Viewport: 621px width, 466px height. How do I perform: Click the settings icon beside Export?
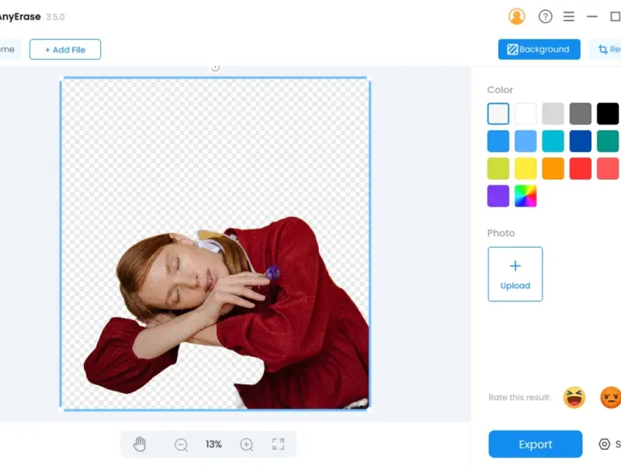605,444
